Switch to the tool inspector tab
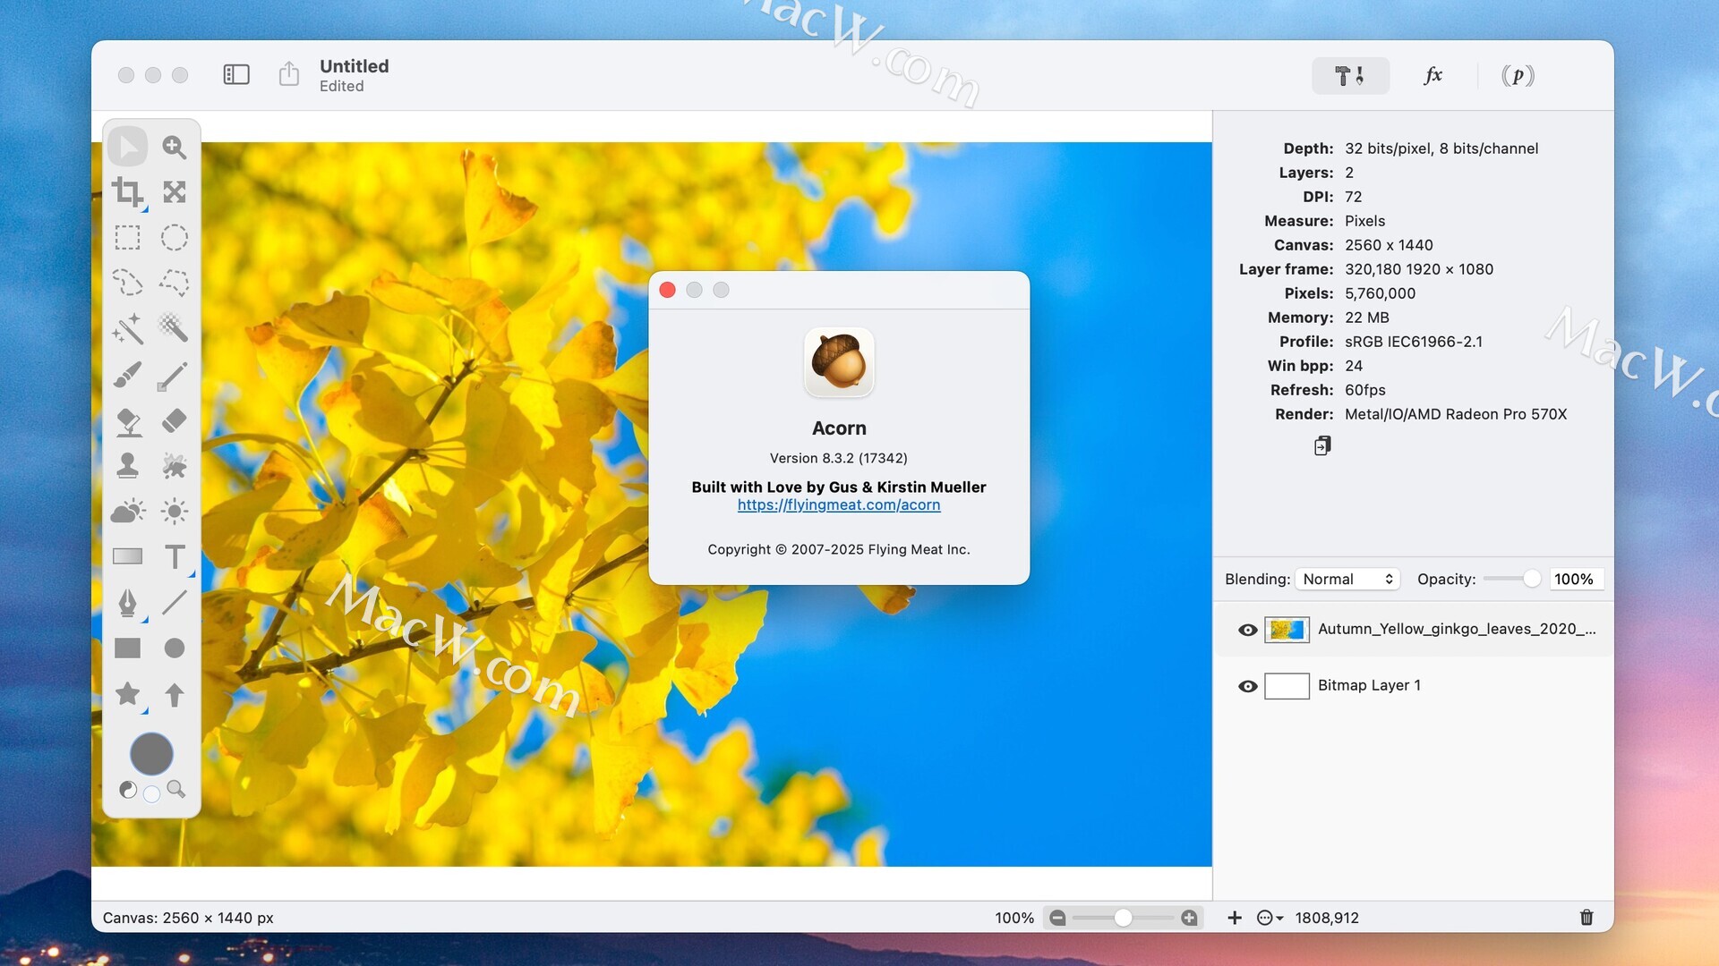Image resolution: width=1719 pixels, height=966 pixels. (x=1349, y=75)
